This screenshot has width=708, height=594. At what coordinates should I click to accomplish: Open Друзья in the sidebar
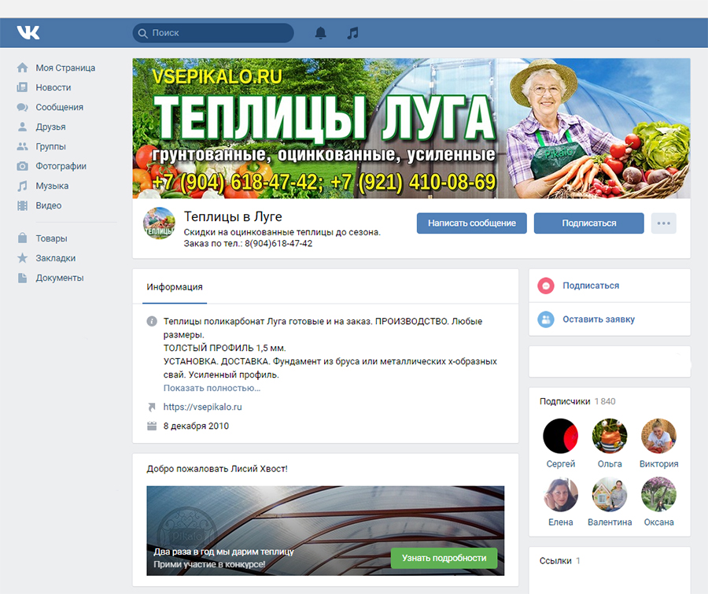pyautogui.click(x=50, y=127)
